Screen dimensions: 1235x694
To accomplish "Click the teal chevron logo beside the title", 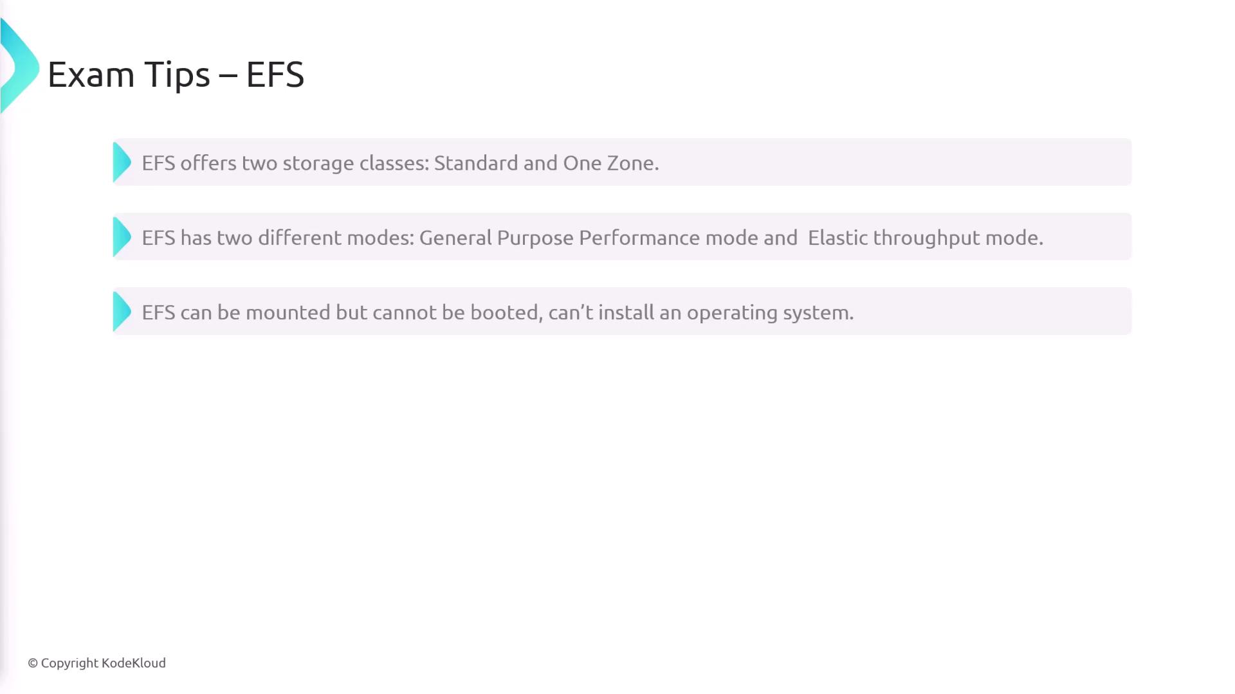I will [19, 67].
